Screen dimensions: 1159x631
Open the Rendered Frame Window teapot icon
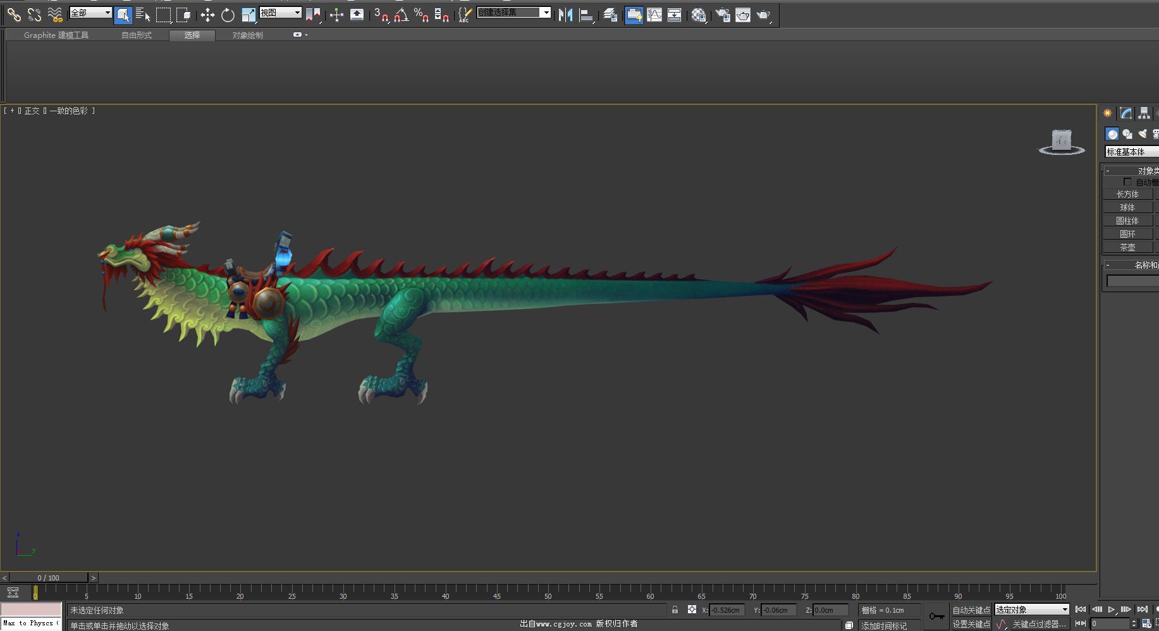click(x=743, y=15)
